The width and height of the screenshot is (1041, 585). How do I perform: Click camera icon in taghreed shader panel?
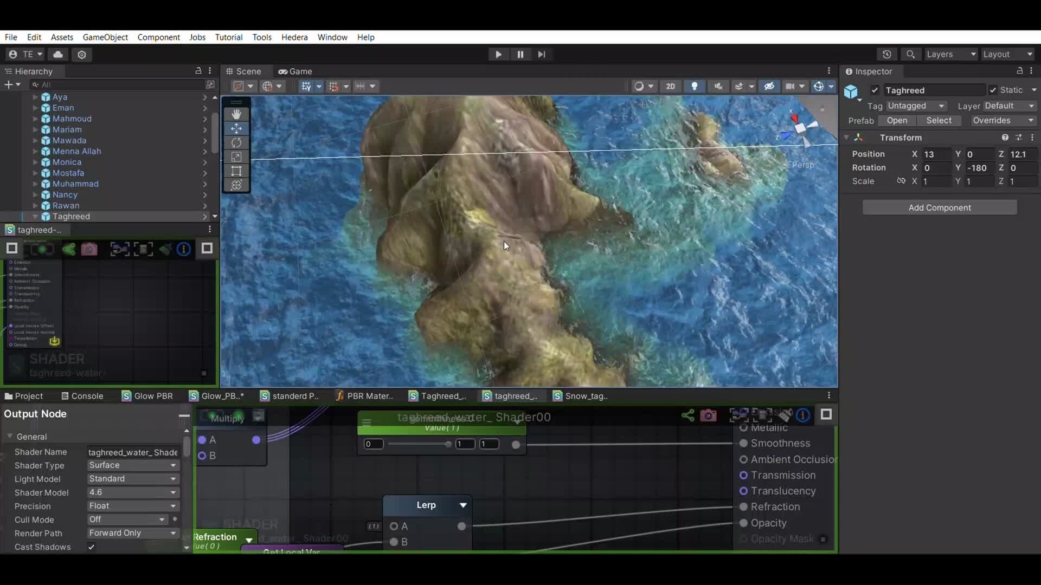click(x=89, y=249)
